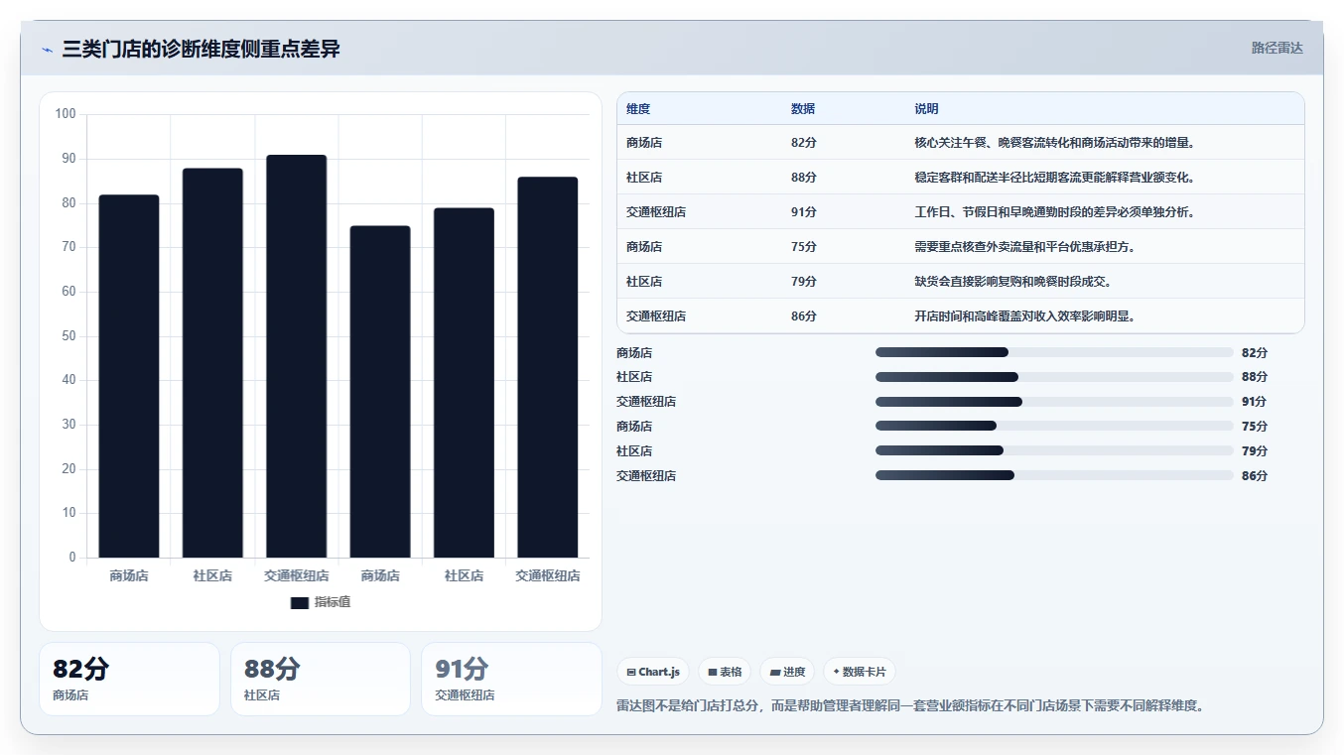
Task: Click the 指标值 legend label under the chart
Action: click(333, 602)
